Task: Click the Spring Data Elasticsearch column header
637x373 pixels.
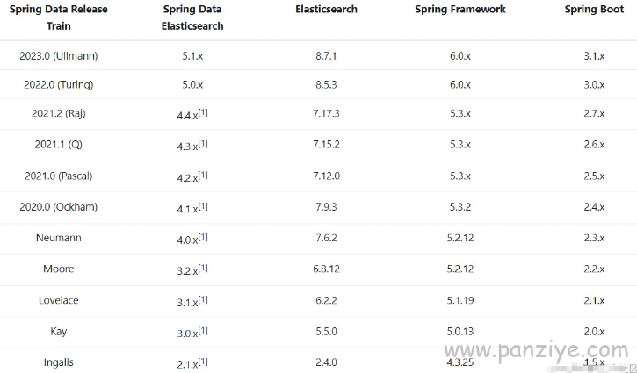Action: [x=192, y=18]
